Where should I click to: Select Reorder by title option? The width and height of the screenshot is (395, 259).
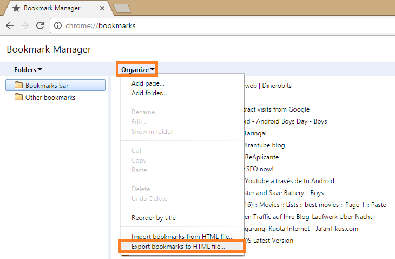pos(154,218)
